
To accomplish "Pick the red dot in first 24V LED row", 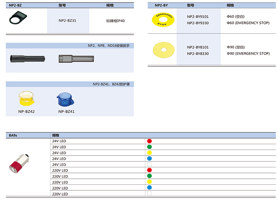I will (x=149, y=141).
